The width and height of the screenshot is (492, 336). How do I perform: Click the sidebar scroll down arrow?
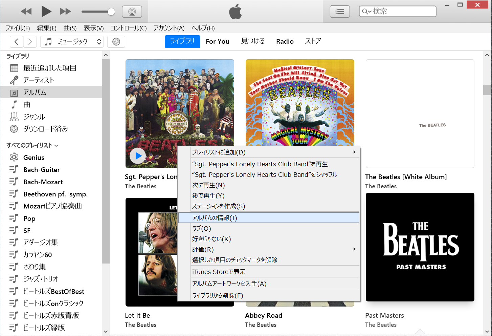coord(106,332)
